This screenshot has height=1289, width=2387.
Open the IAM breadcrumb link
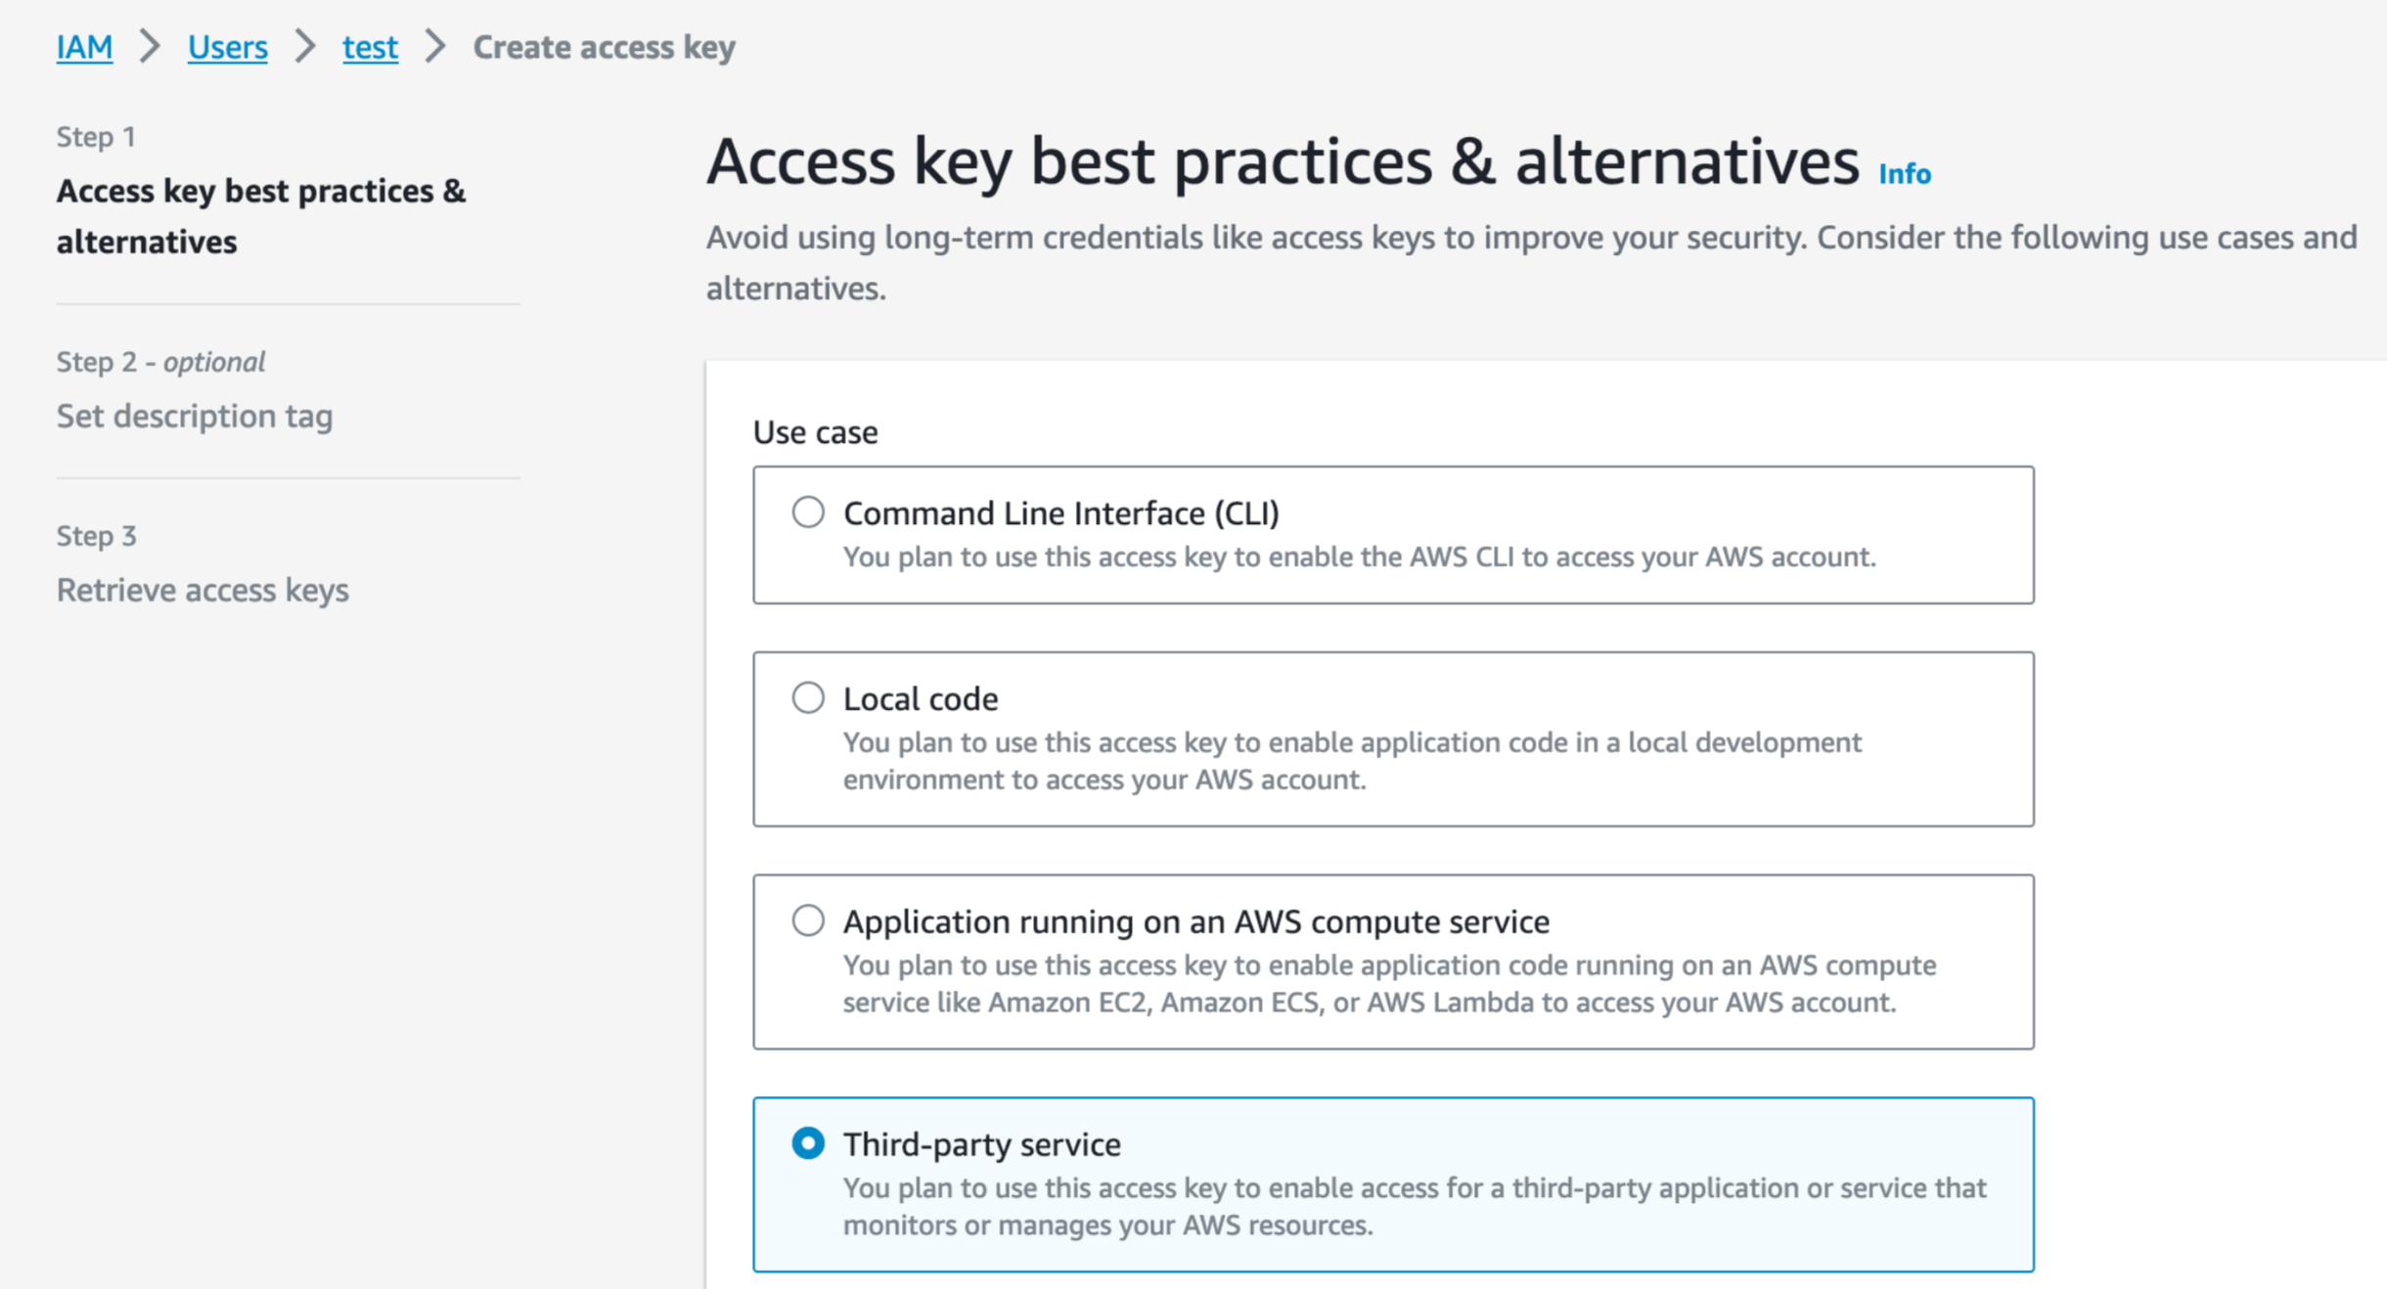pyautogui.click(x=84, y=47)
